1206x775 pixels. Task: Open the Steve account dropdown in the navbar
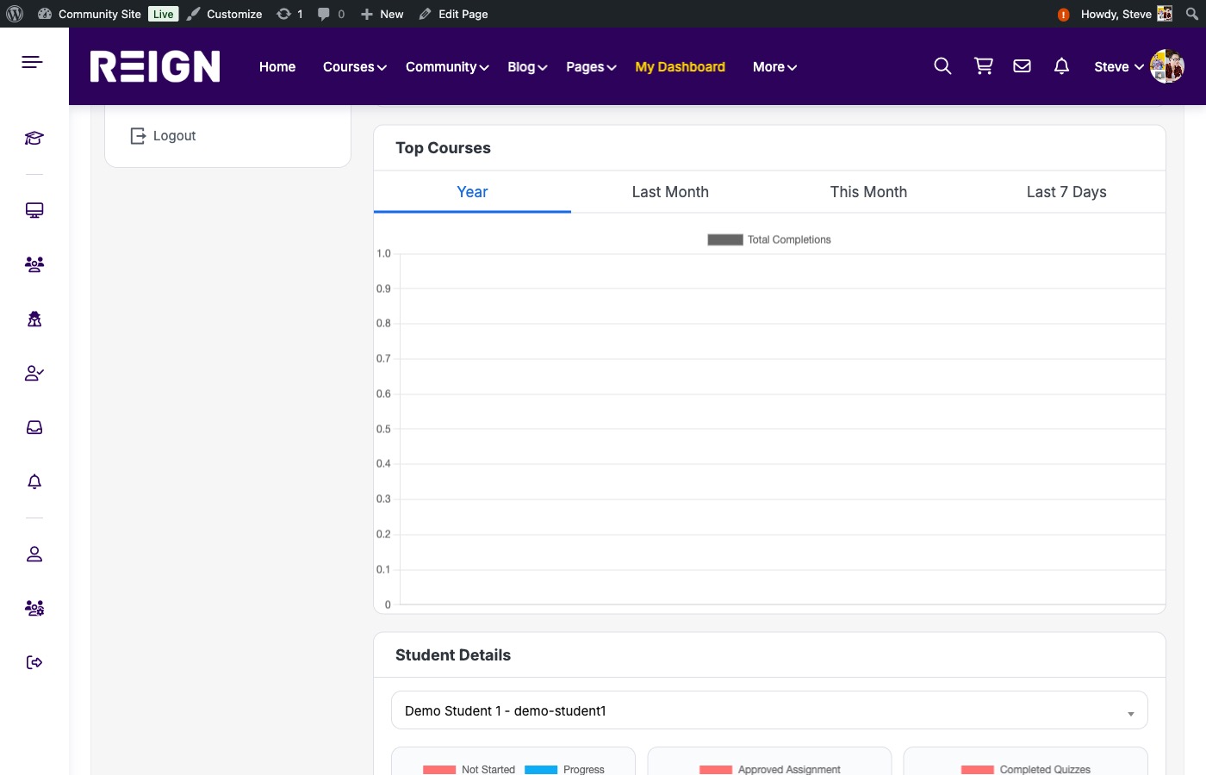coord(1117,66)
